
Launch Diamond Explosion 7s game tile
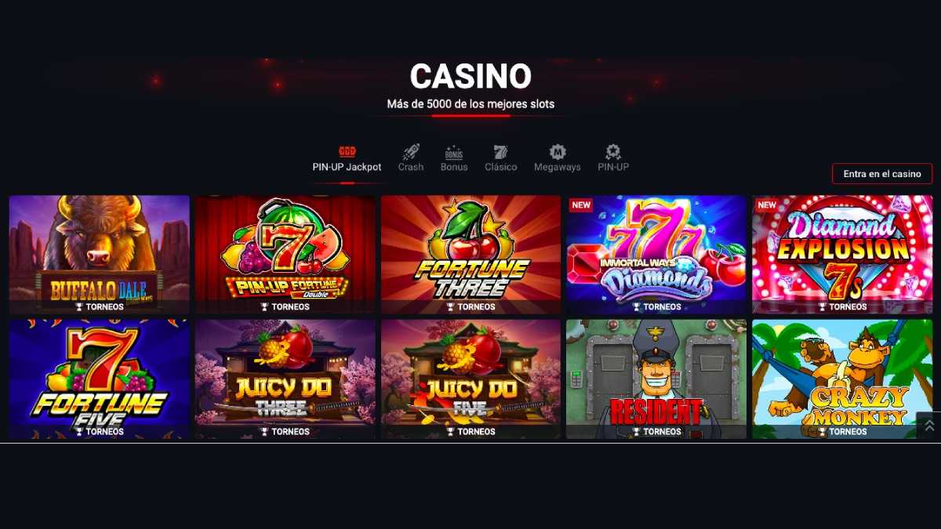coord(842,255)
